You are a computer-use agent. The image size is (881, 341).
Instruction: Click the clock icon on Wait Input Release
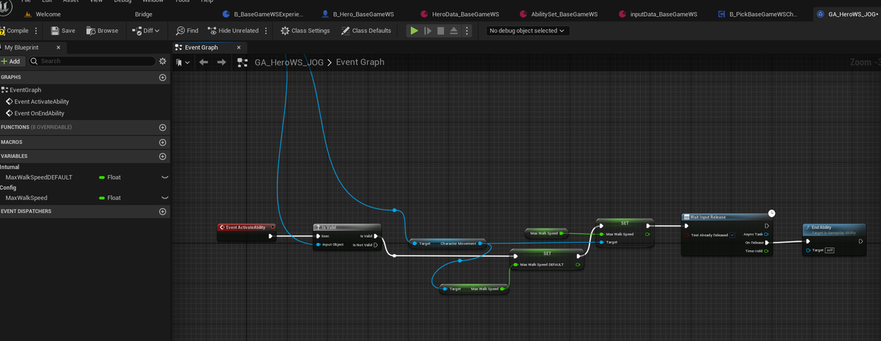772,213
